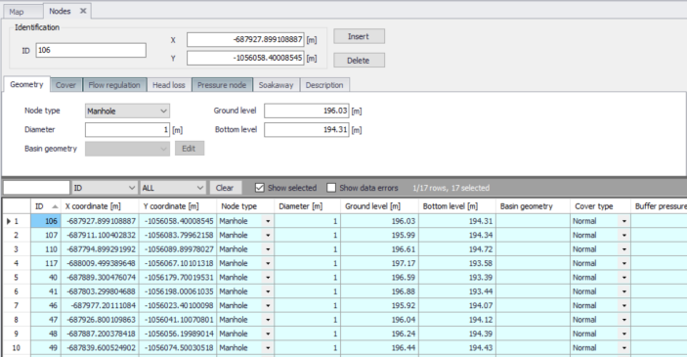Click the Edit basin geometry button
Screen dimensions: 687x357
point(190,149)
